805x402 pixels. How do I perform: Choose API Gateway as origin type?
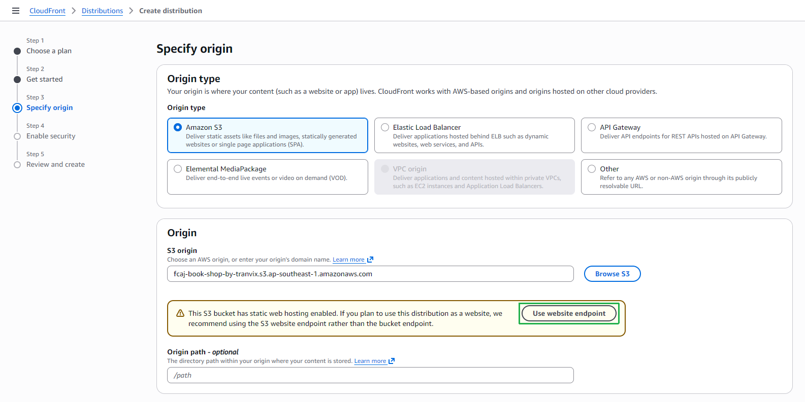point(682,135)
